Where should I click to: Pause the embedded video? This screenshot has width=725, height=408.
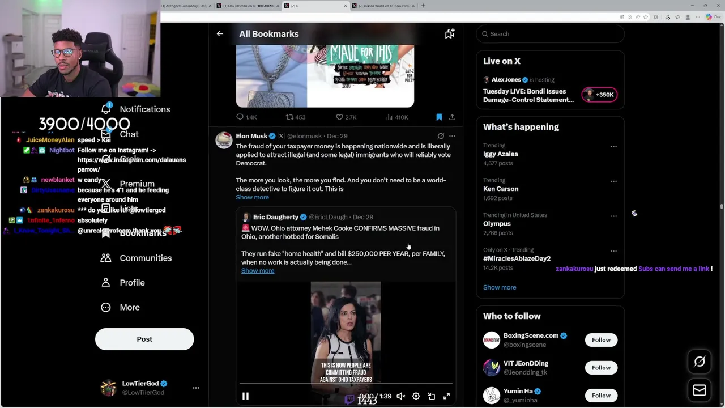point(245,396)
